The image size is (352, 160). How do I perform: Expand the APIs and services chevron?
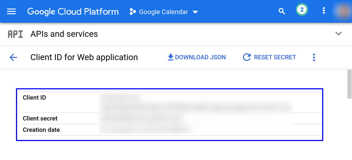coord(338,34)
